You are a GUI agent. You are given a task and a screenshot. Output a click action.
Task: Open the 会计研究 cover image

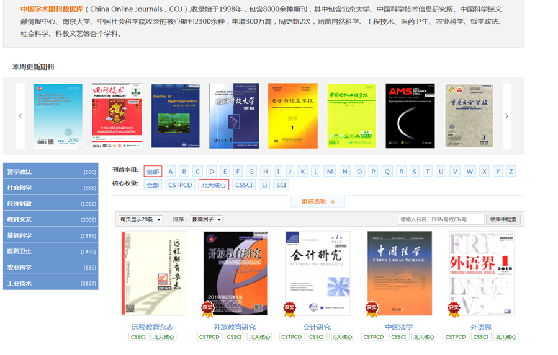pyautogui.click(x=317, y=273)
